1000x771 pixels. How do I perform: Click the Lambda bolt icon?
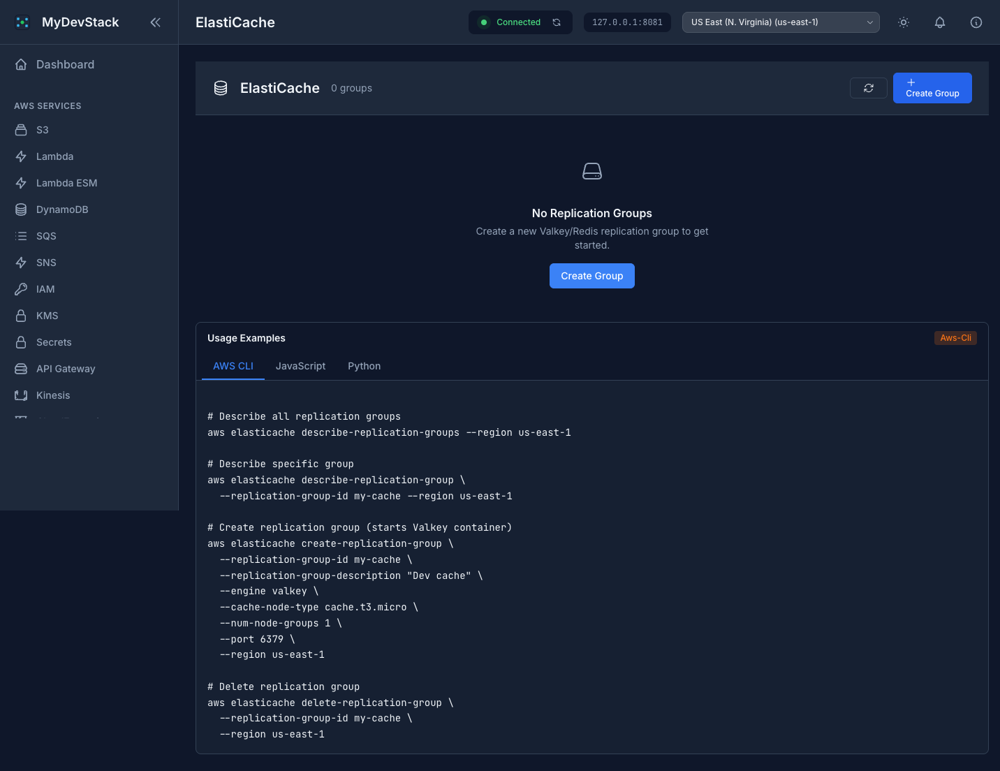(x=21, y=156)
